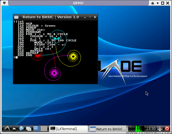Click the iconify all windows panel icon
Screen dimensions: 172x134
click(29, 129)
